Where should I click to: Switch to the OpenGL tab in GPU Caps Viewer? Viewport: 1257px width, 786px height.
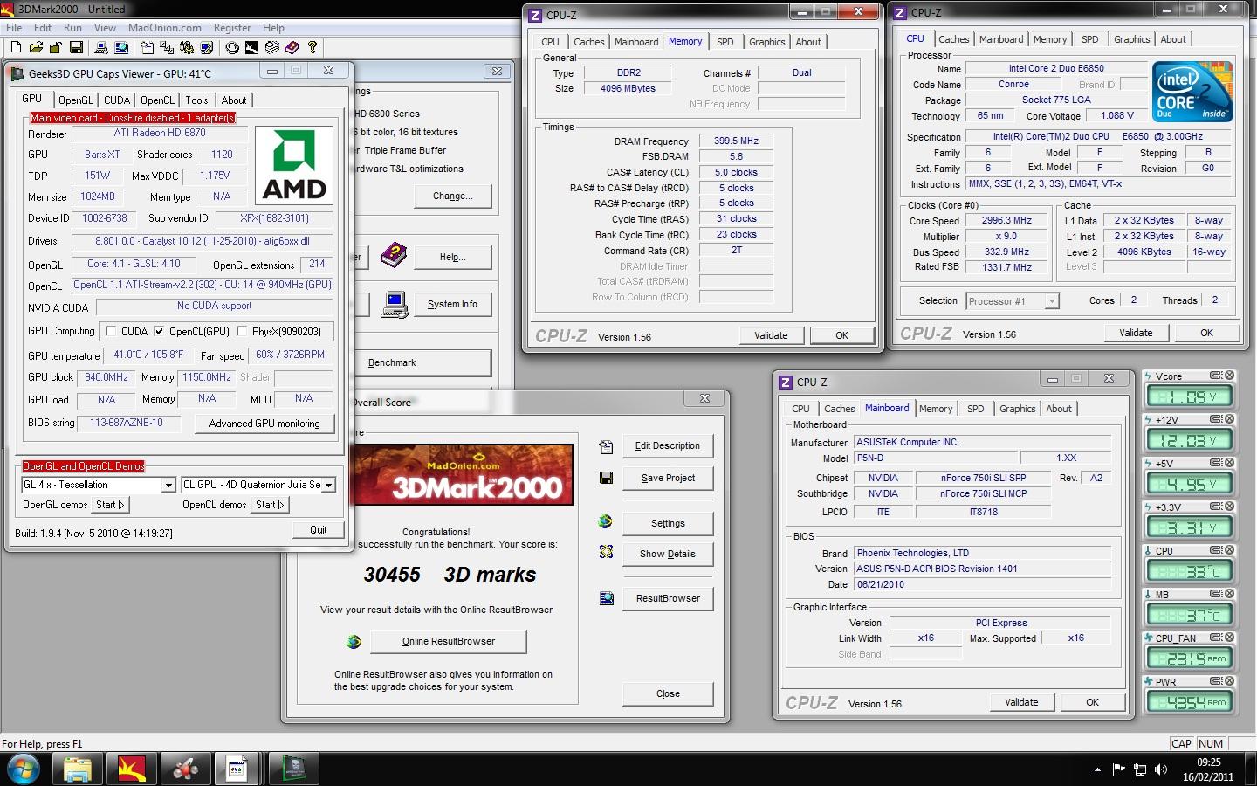click(x=76, y=100)
